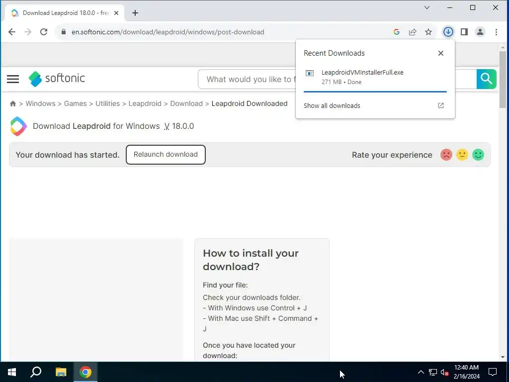The image size is (509, 382).
Task: Click the blue search magnifier button
Action: coord(486,79)
